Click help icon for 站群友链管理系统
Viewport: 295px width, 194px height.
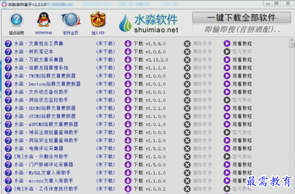coord(8,68)
